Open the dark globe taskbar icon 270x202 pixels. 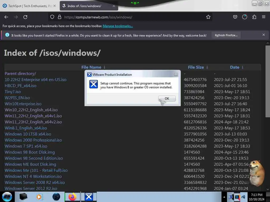pyautogui.click(x=56, y=197)
